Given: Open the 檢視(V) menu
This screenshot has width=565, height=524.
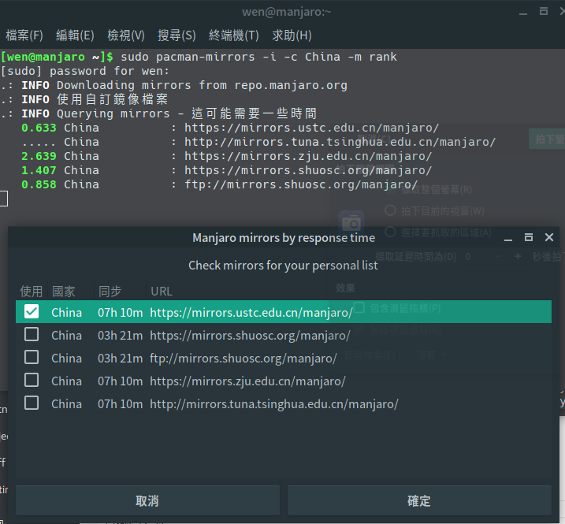Looking at the screenshot, I should coord(126,35).
